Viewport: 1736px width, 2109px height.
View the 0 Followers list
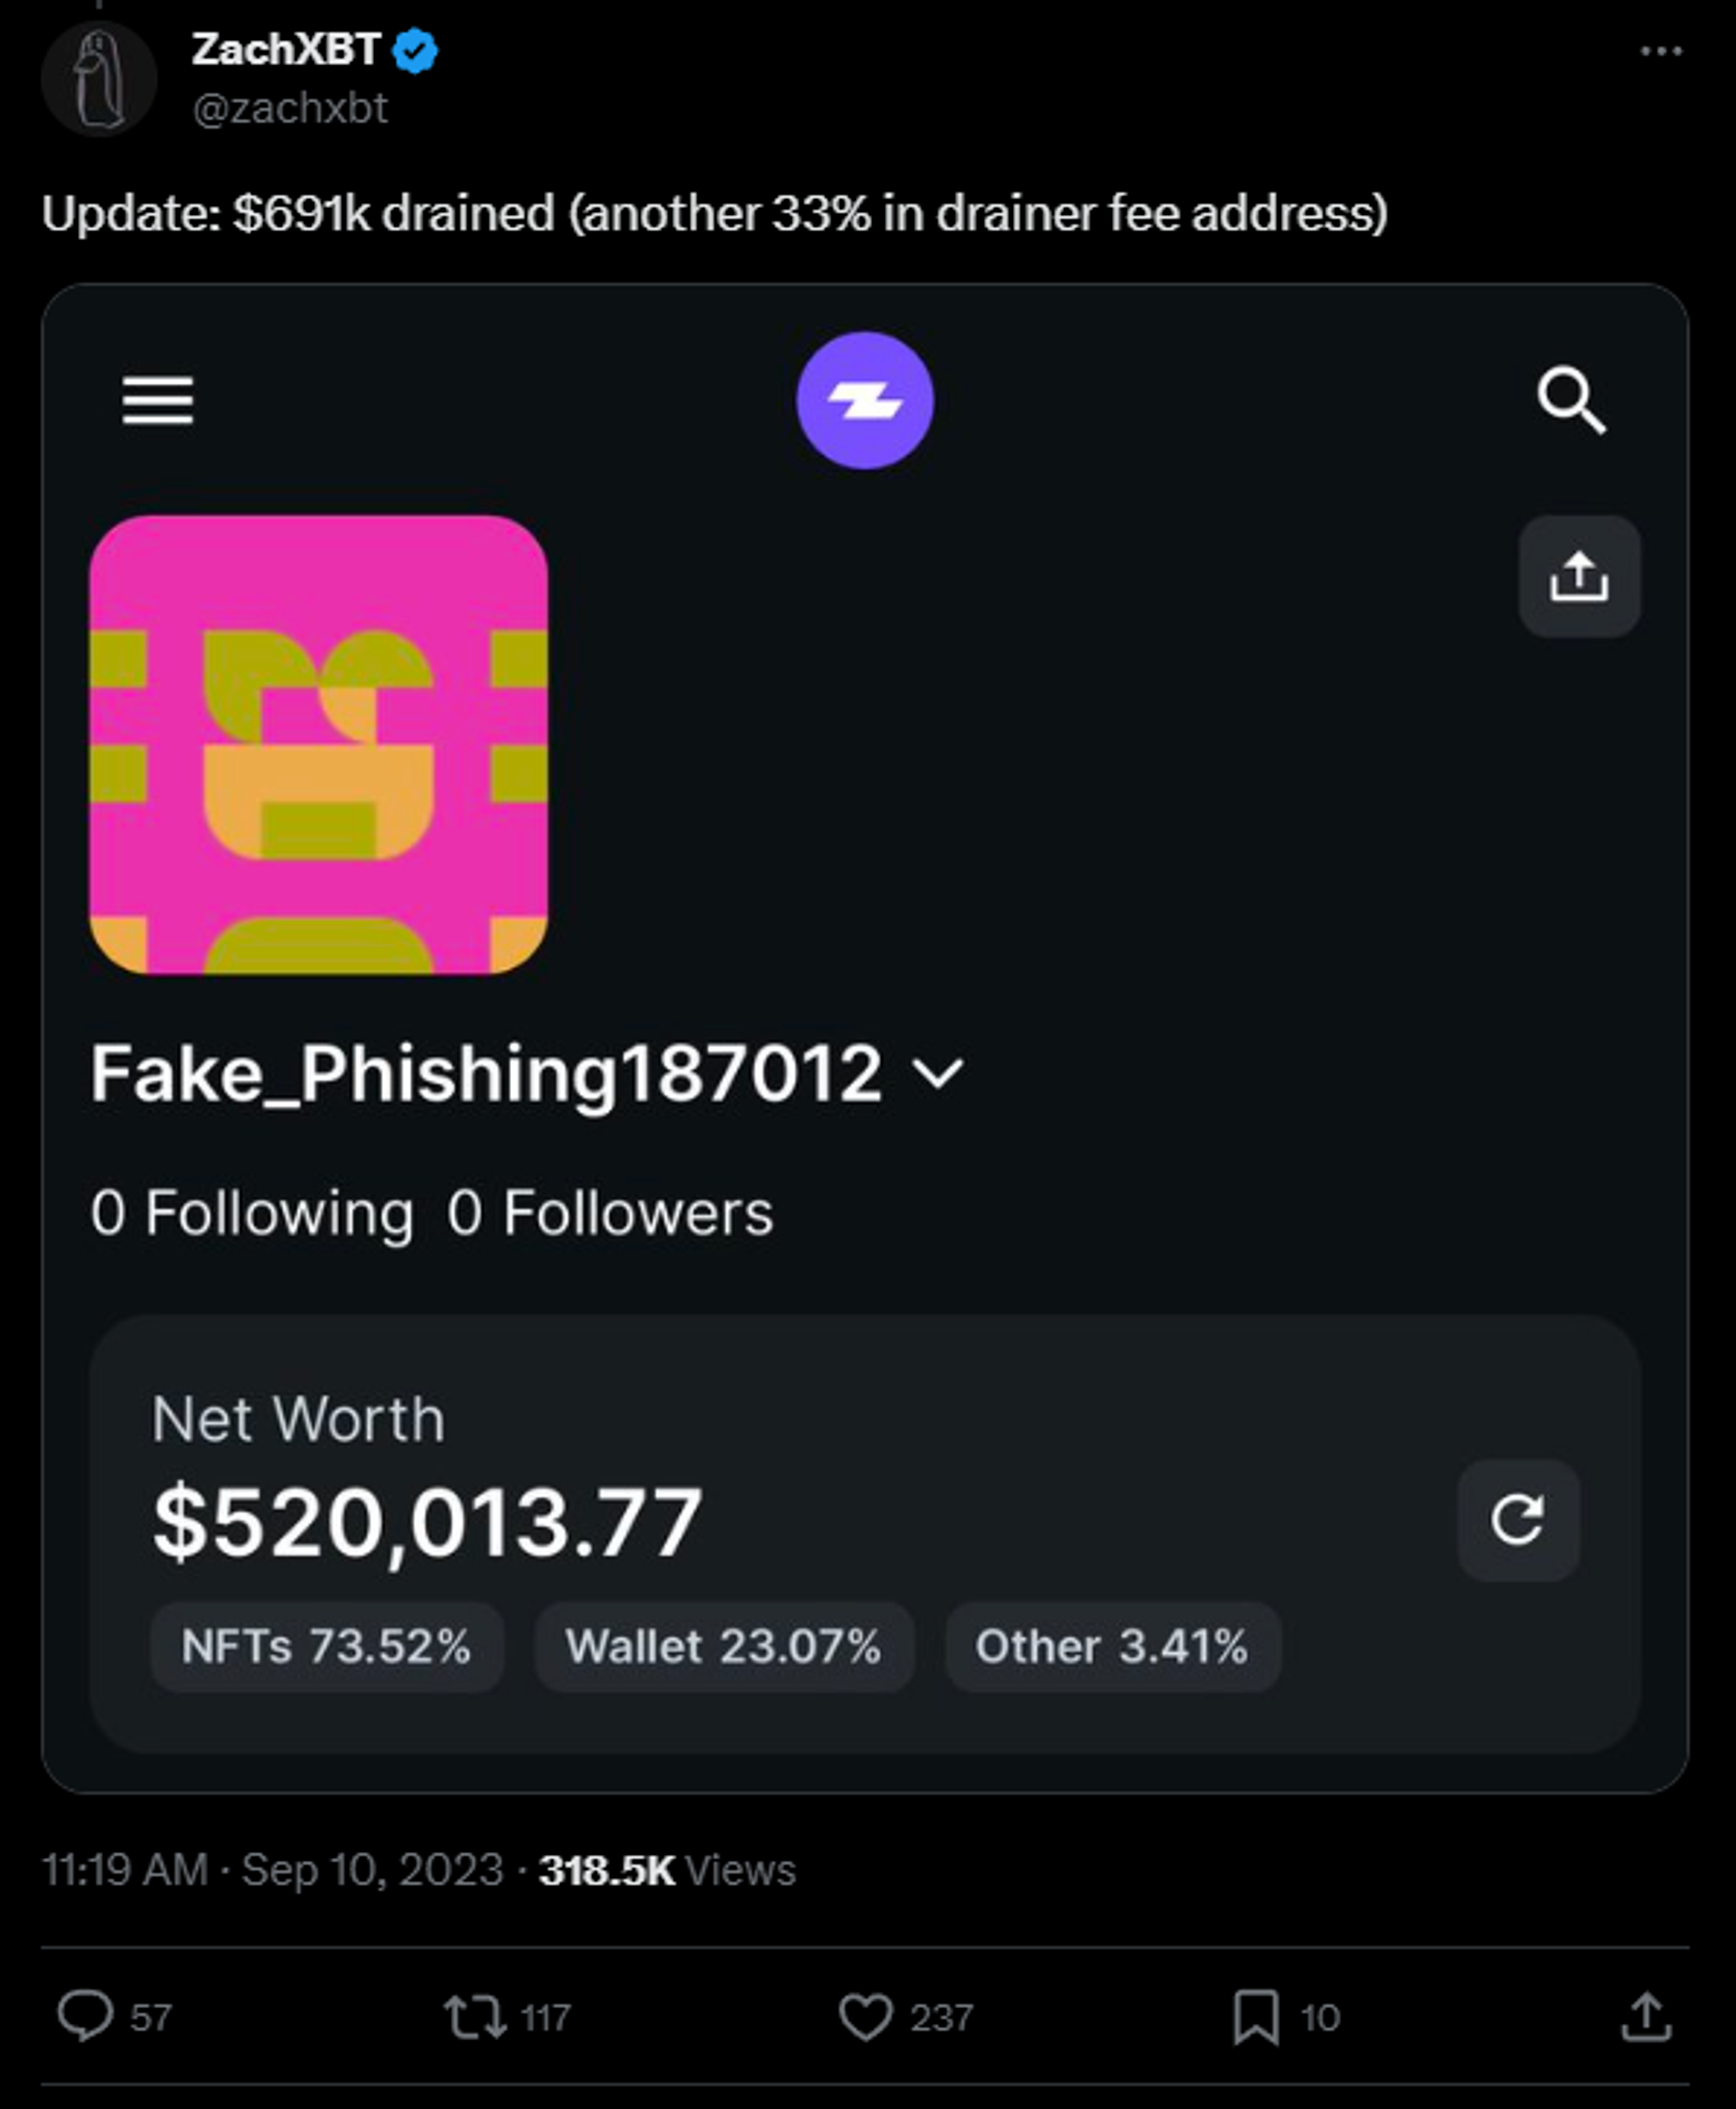[610, 1214]
